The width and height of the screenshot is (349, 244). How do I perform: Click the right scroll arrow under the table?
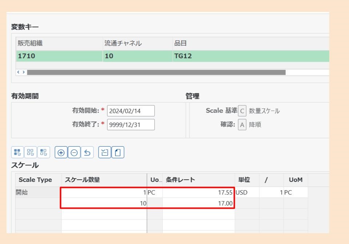tap(23, 72)
